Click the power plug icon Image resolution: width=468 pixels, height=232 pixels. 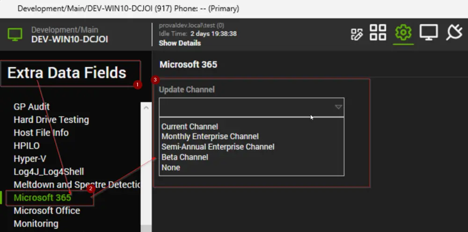pyautogui.click(x=454, y=32)
